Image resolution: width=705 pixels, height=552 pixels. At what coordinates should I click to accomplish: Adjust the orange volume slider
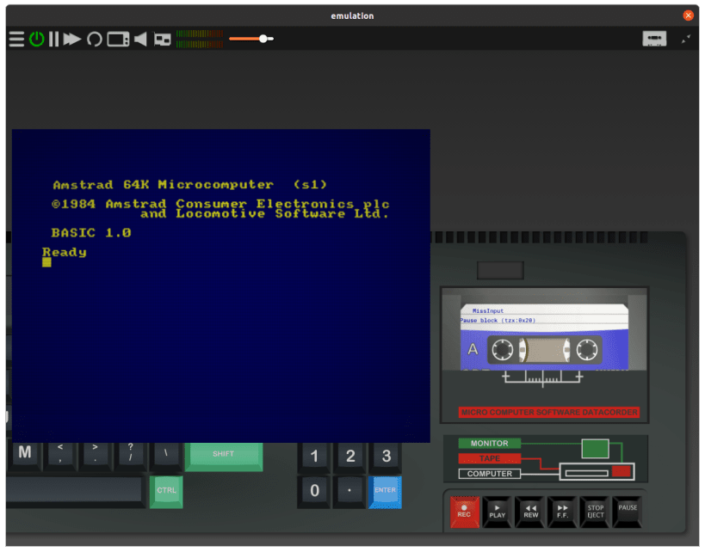pyautogui.click(x=251, y=39)
